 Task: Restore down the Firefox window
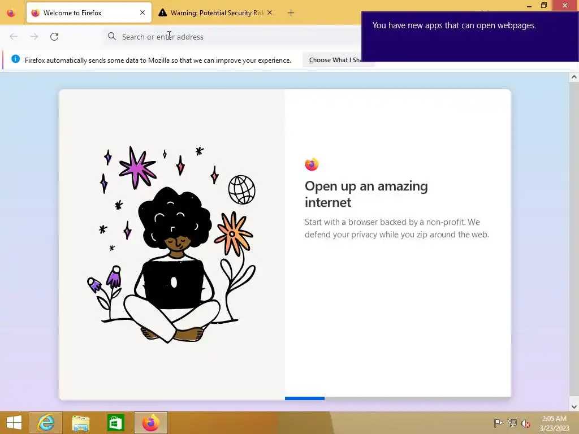pyautogui.click(x=544, y=6)
